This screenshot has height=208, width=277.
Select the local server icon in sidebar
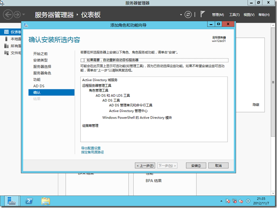click(6, 39)
